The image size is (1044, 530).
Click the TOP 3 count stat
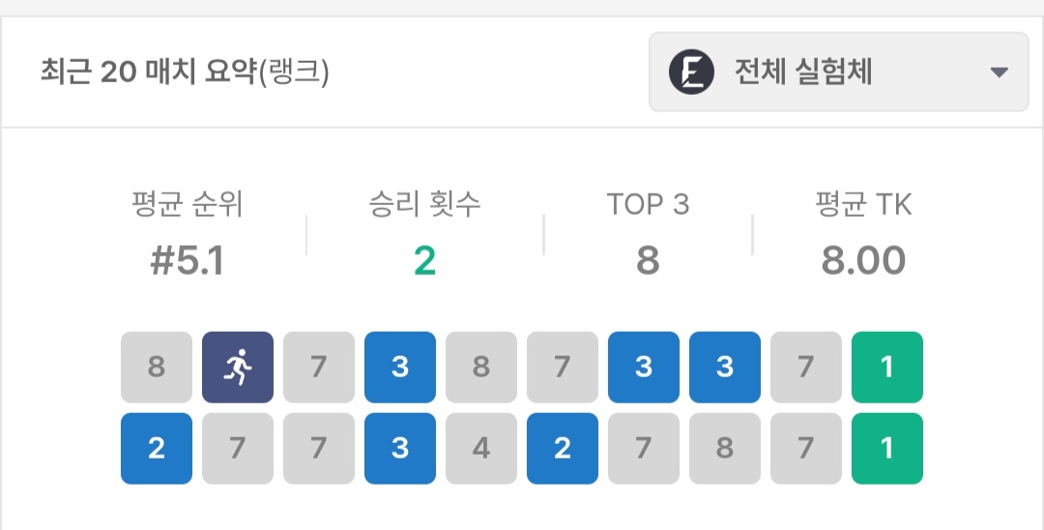tap(648, 260)
